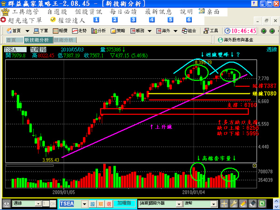This screenshot has height=210, width=280.
Task: Click the scroll up arrow at bottom right
Action: click(276, 202)
